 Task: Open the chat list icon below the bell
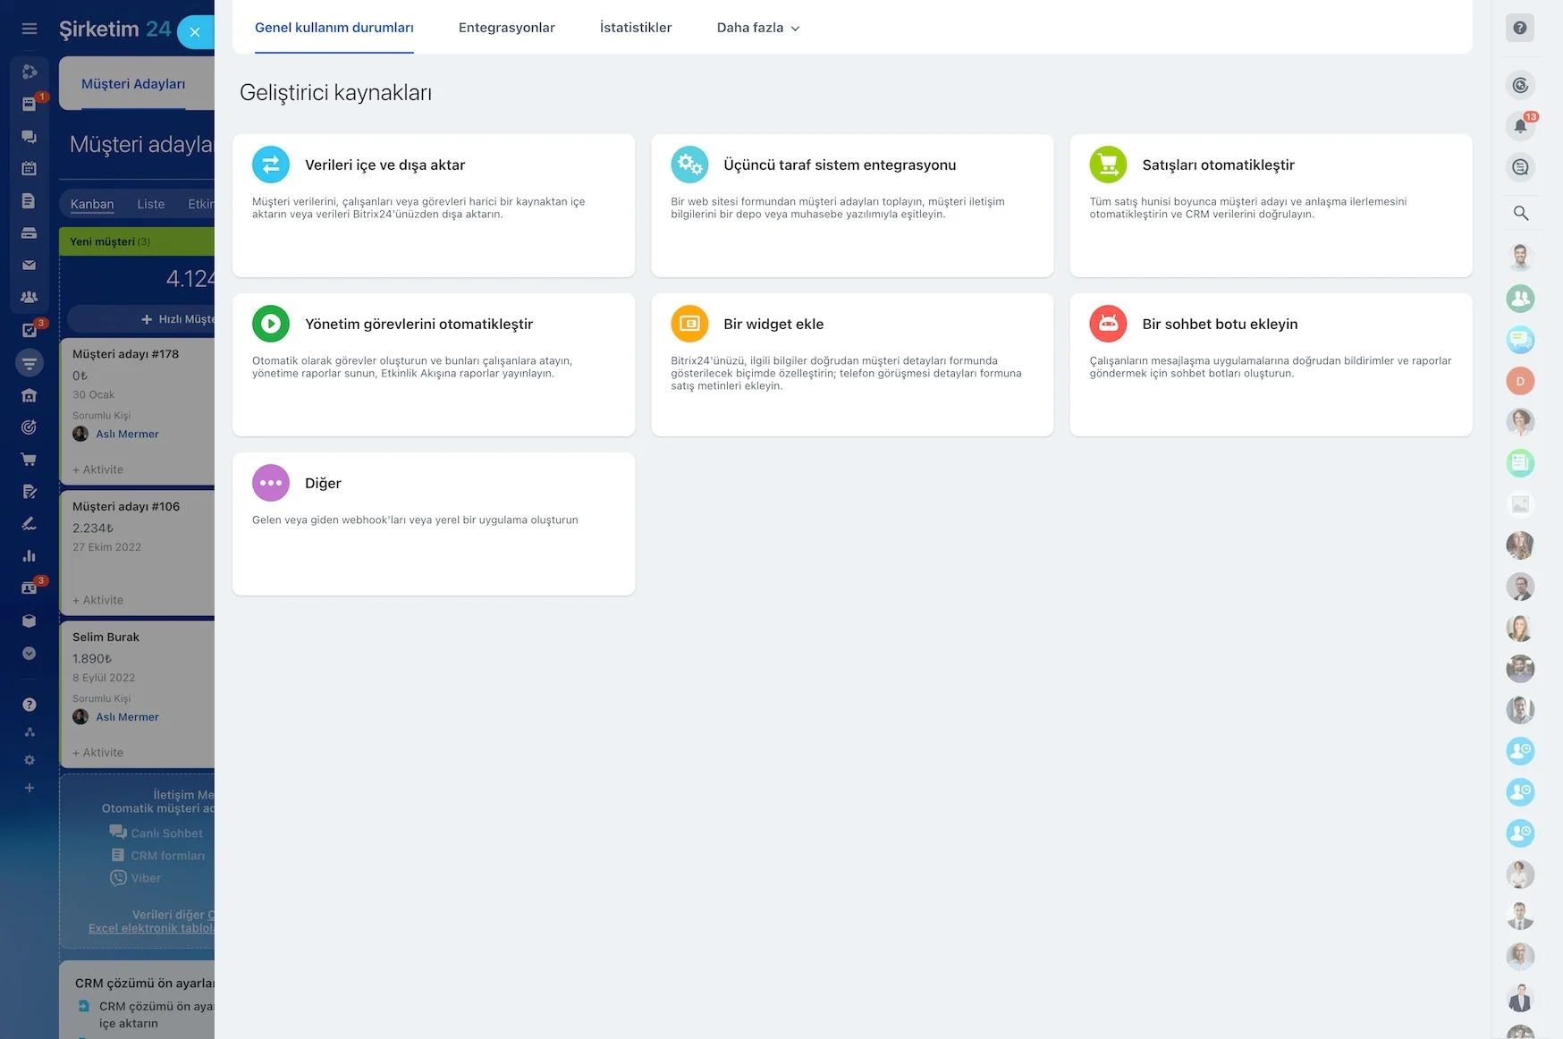(x=1520, y=167)
